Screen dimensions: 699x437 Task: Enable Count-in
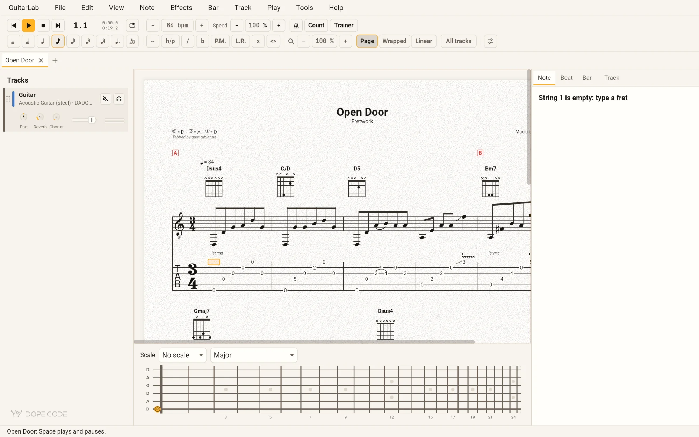coord(316,26)
